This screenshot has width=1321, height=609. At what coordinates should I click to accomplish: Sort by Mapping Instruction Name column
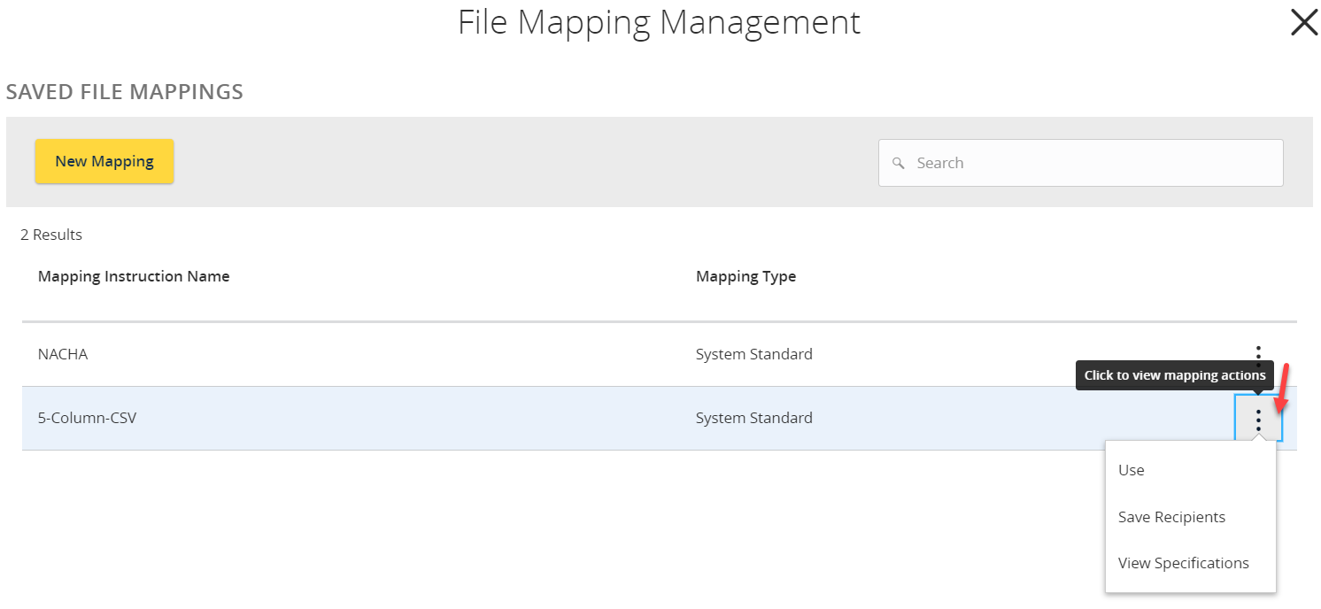tap(134, 276)
